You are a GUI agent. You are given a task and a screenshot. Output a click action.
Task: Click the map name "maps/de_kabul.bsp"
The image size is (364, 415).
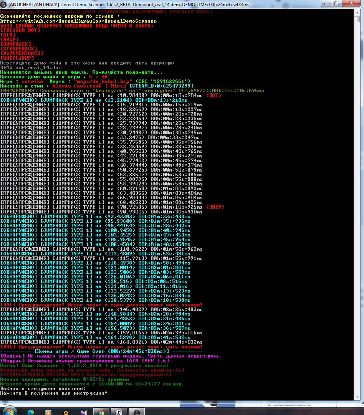pos(103,81)
